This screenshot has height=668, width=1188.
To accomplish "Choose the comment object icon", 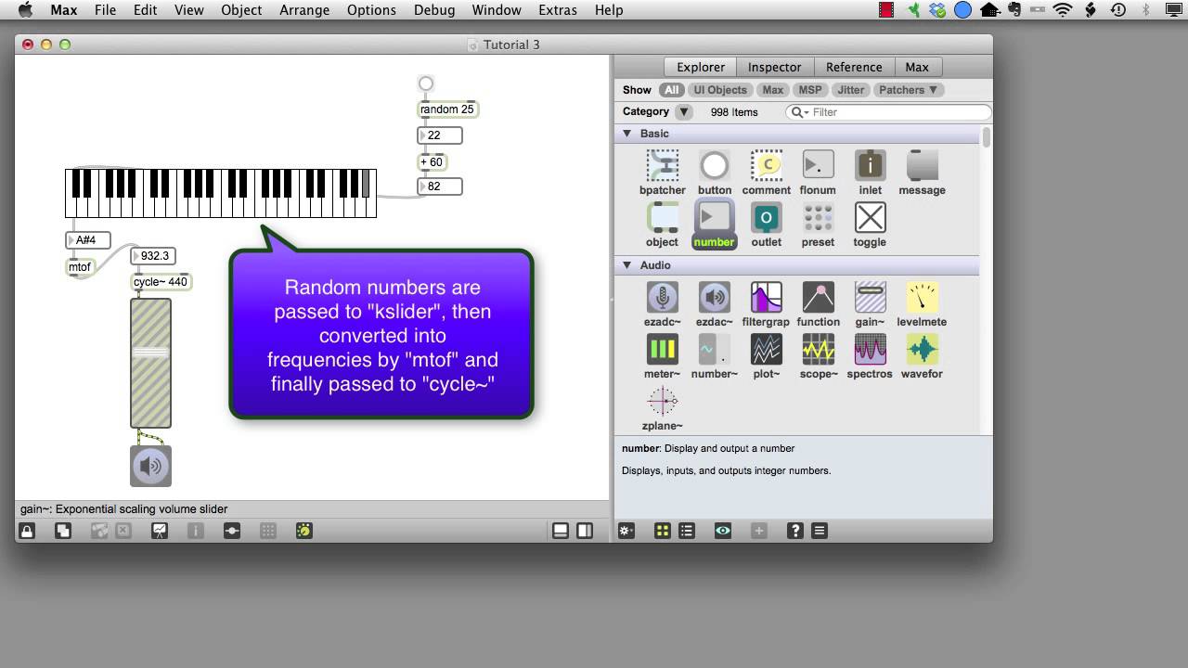I will coord(767,166).
